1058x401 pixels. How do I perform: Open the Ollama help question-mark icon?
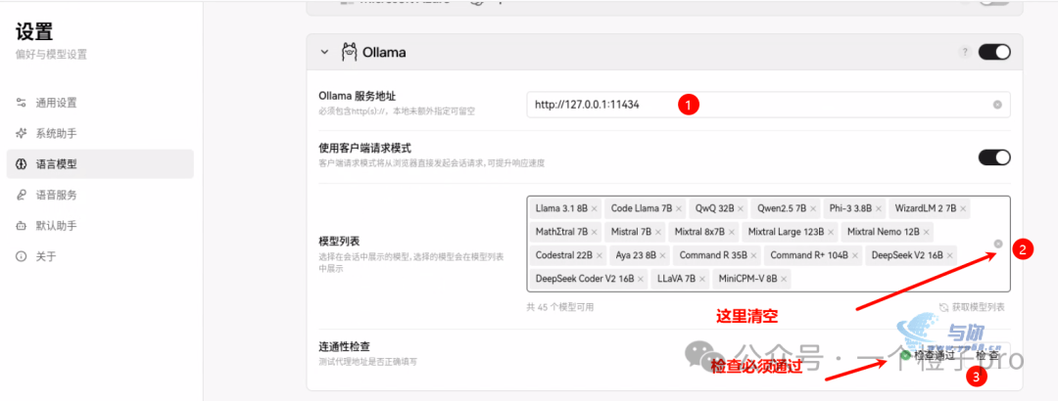[x=965, y=52]
